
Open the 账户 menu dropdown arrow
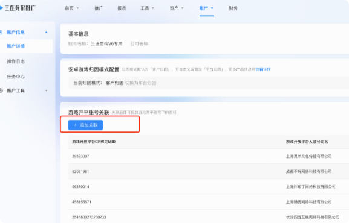(x=212, y=8)
